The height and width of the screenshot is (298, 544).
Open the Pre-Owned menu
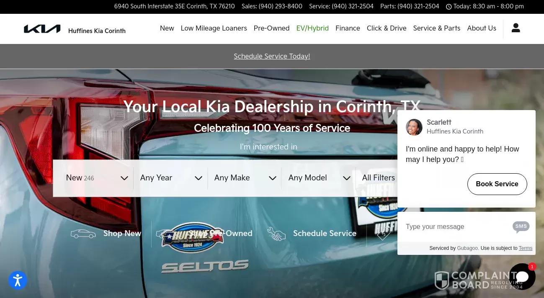coord(271,28)
